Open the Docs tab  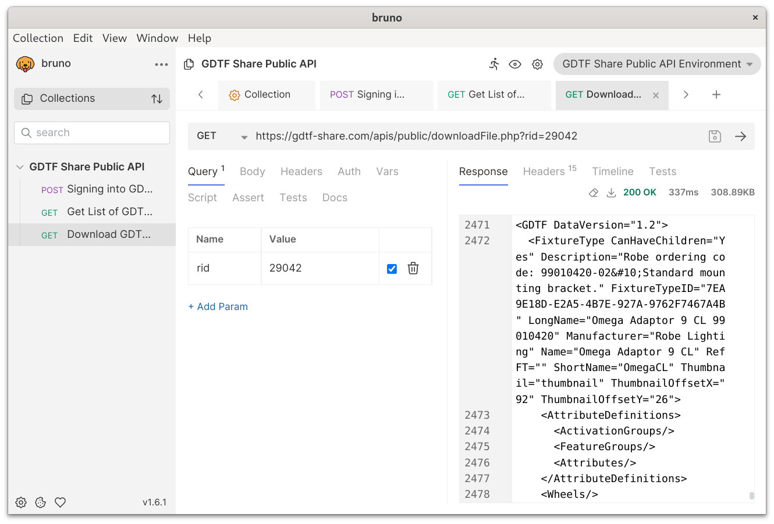(x=335, y=198)
